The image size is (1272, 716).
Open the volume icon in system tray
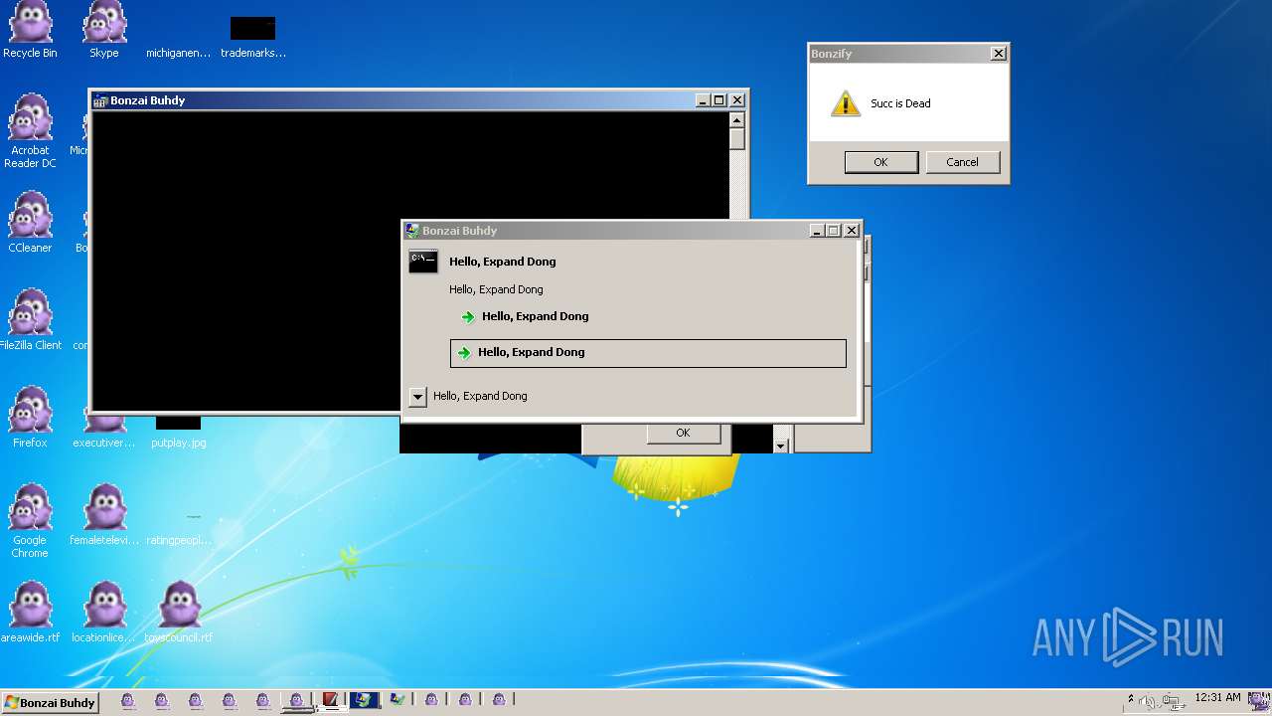(1149, 701)
